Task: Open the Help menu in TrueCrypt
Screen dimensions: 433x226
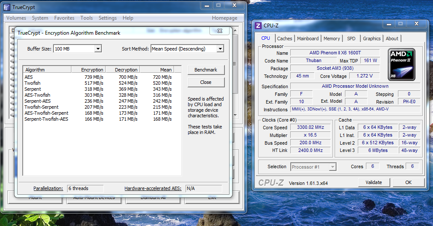Action: [x=128, y=18]
